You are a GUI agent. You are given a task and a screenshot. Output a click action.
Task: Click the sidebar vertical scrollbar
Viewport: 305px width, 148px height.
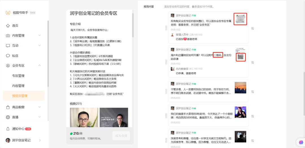click(x=48, y=53)
